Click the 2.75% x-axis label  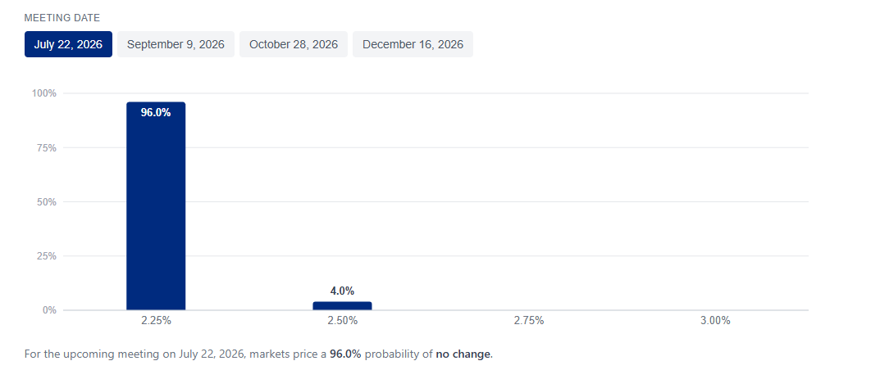529,321
